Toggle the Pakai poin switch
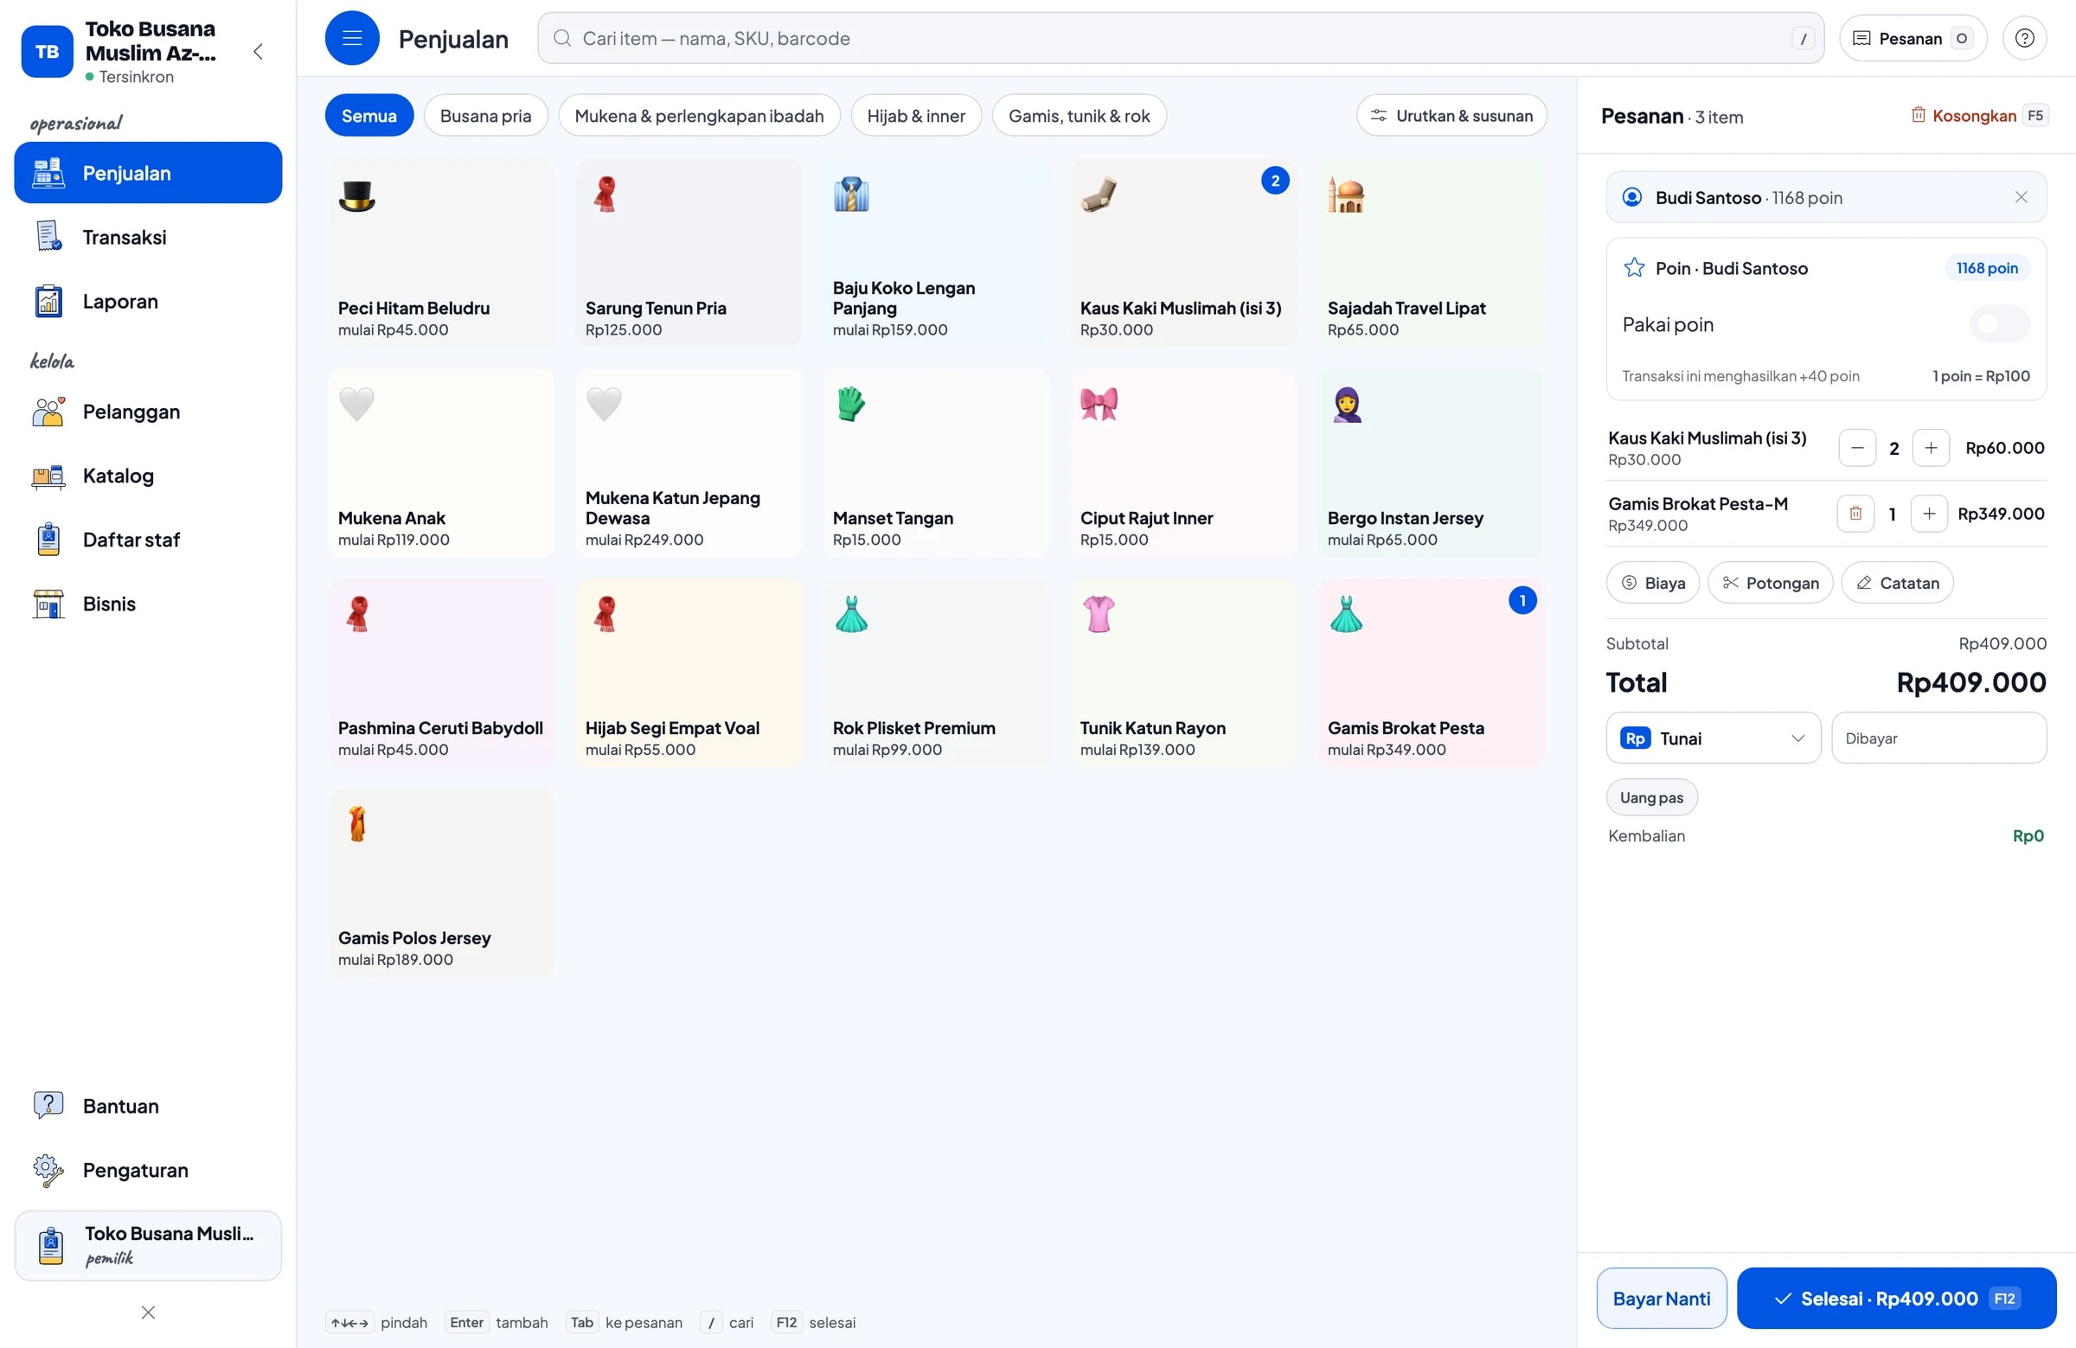2076x1348 pixels. click(x=1999, y=324)
